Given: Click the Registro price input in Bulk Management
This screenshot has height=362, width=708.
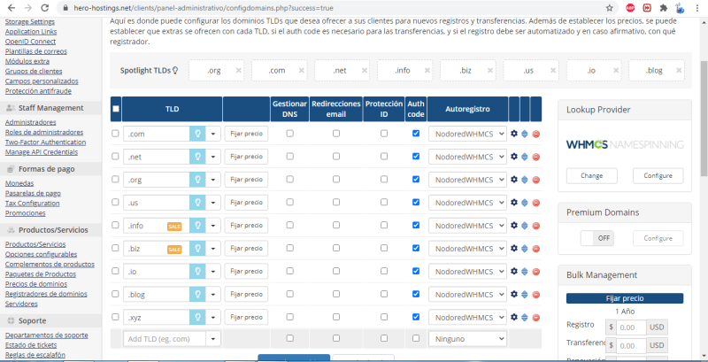Looking at the screenshot, I should pos(631,327).
